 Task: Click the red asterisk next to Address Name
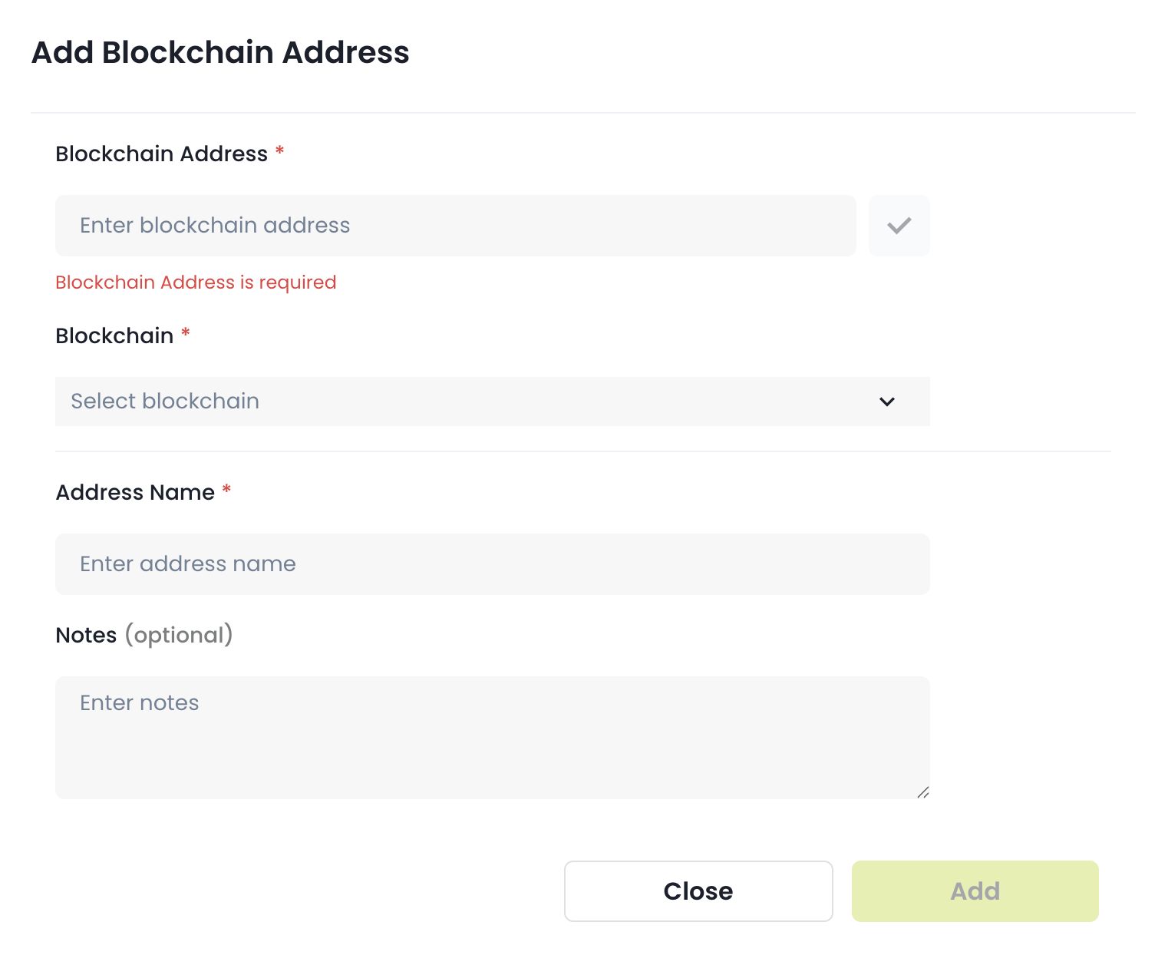pyautogui.click(x=226, y=491)
